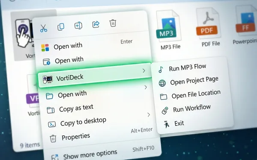Choose second Open with below Enter entry
The image size is (257, 160).
click(69, 61)
